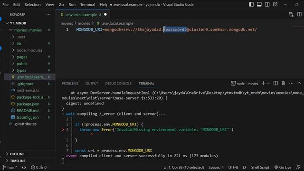Click main branch indicator in status bar
Screen dimensions: 304x171
(x=9, y=167)
